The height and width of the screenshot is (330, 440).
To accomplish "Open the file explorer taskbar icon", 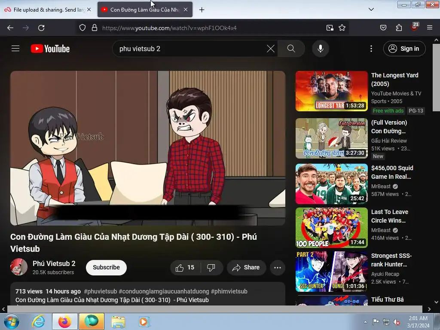I will 118,321.
